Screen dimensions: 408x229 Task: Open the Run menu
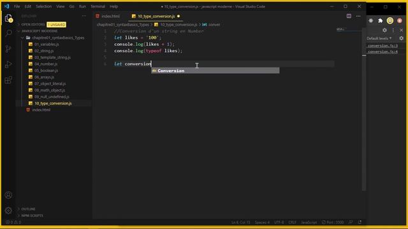[x=82, y=6]
